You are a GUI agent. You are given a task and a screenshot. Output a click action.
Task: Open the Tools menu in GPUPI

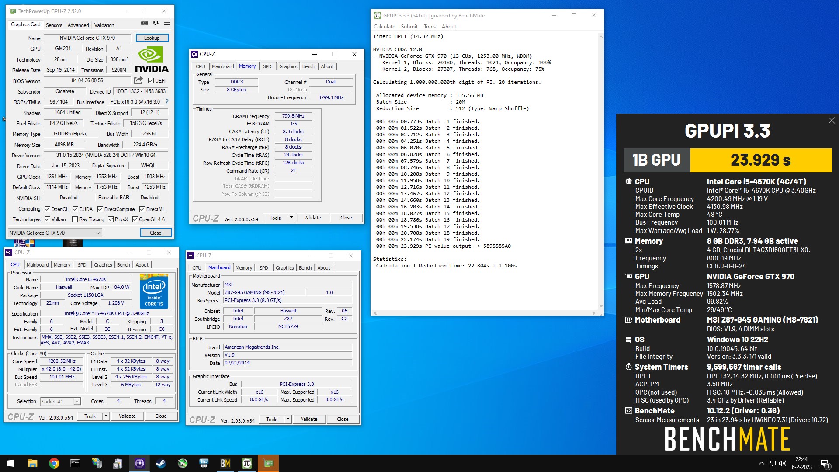click(x=430, y=27)
